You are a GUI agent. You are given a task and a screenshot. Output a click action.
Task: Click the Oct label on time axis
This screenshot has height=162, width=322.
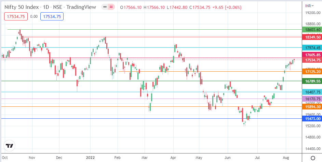[x=5, y=158]
